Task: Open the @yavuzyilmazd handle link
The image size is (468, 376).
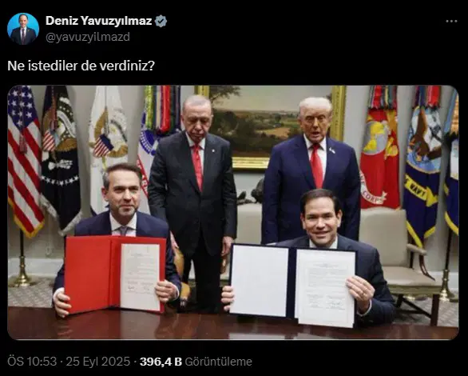Action: click(88, 37)
